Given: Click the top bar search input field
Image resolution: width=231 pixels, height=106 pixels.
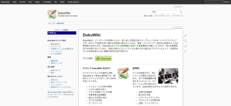Looking at the screenshot, I should 214,2.
